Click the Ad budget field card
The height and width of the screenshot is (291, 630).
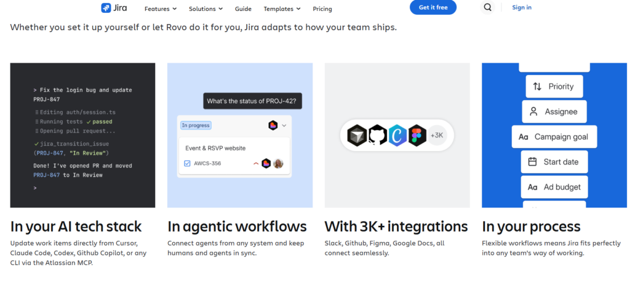[554, 187]
